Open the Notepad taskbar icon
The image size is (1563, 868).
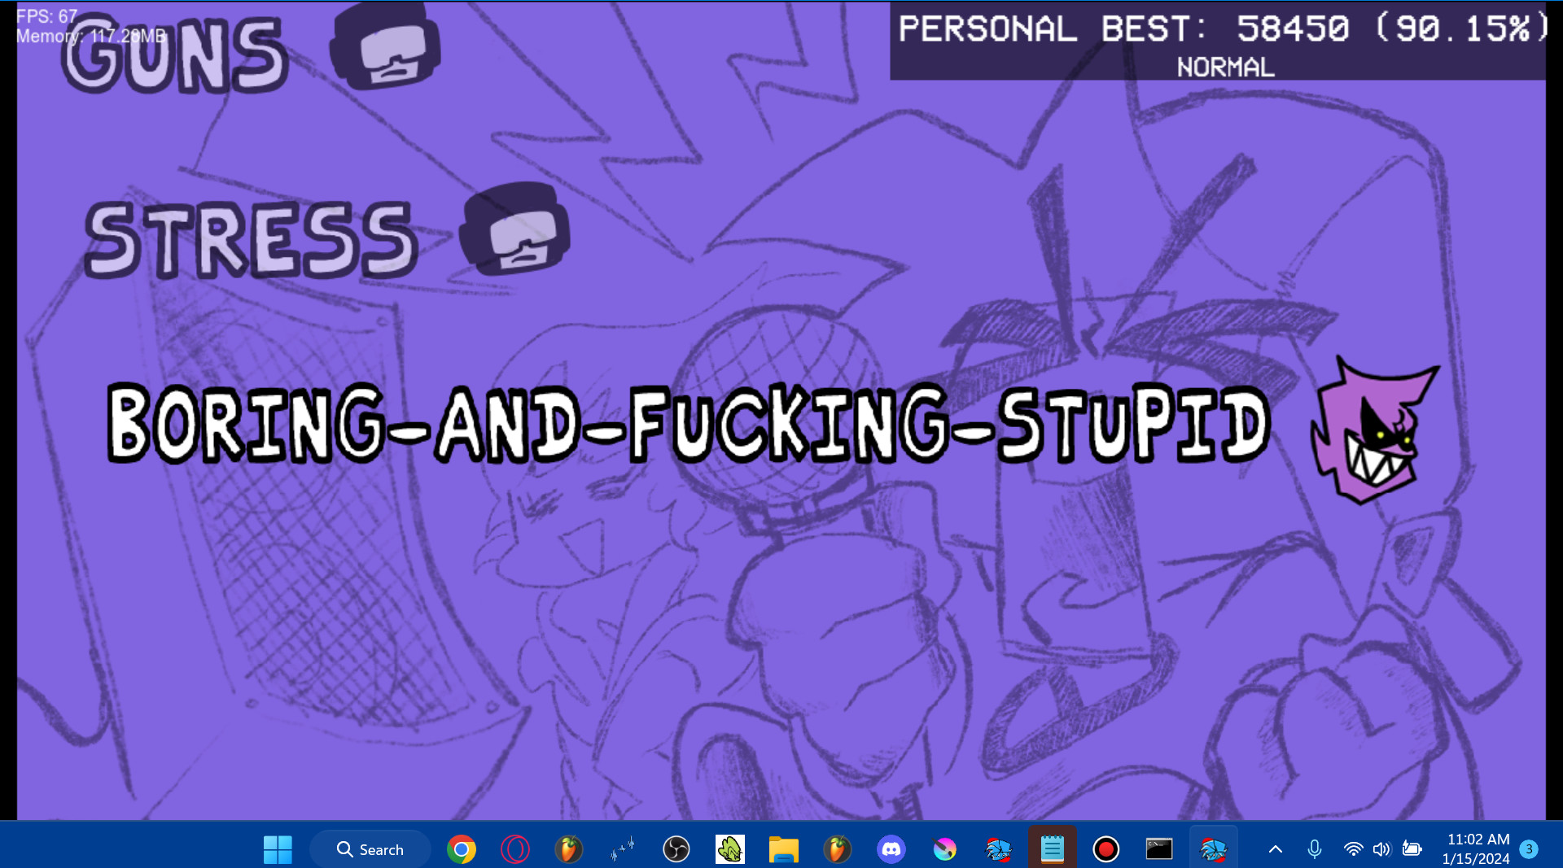tap(1053, 849)
